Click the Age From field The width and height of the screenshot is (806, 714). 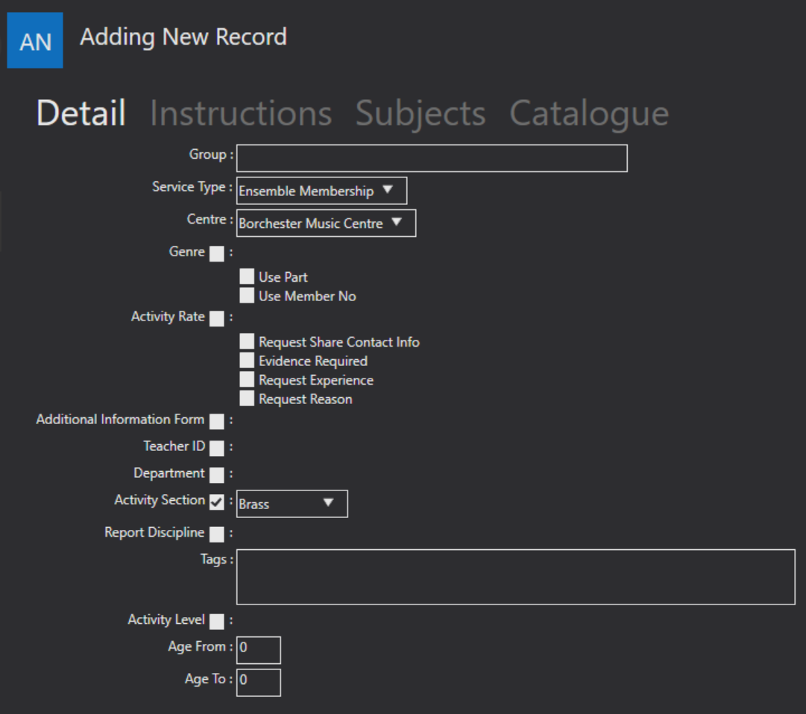pos(259,651)
